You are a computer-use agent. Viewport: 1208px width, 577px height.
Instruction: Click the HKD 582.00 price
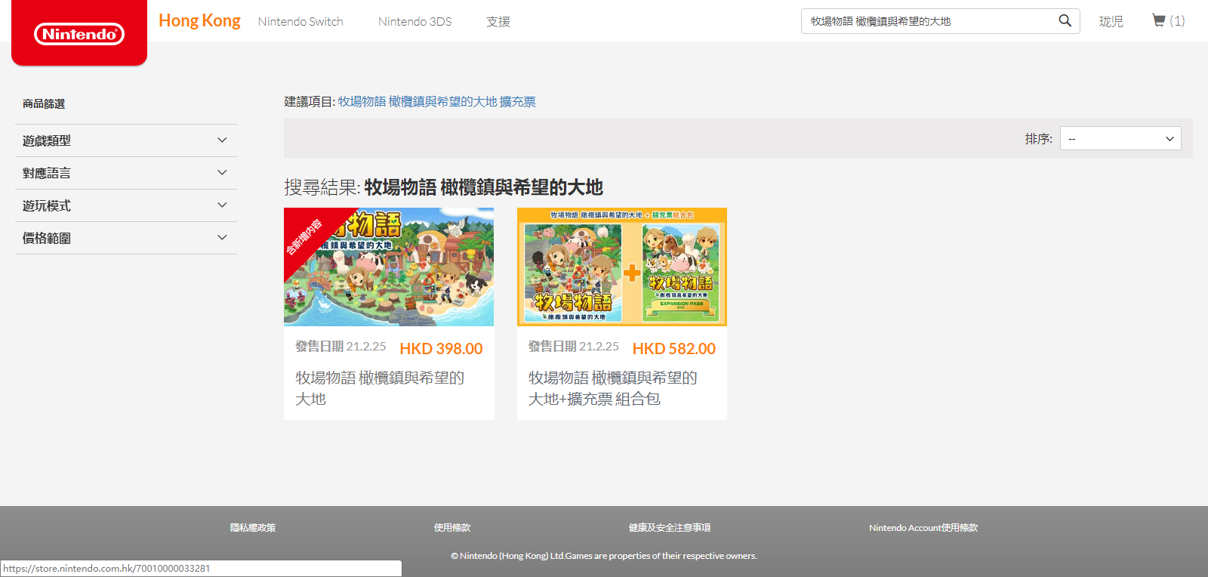[674, 348]
